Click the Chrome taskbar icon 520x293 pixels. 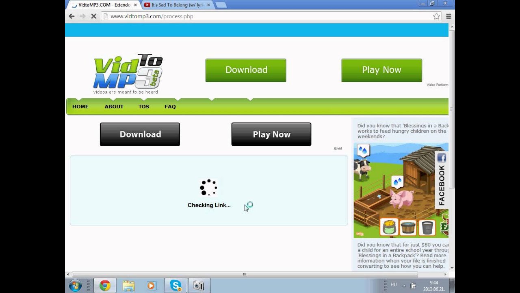click(105, 286)
